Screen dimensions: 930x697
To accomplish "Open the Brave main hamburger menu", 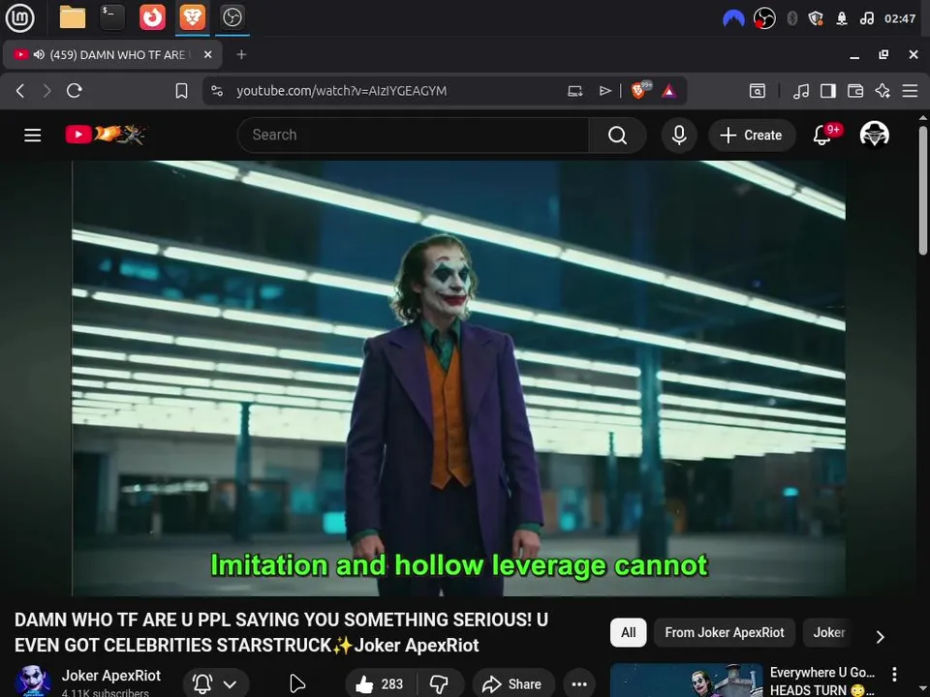I will [910, 91].
